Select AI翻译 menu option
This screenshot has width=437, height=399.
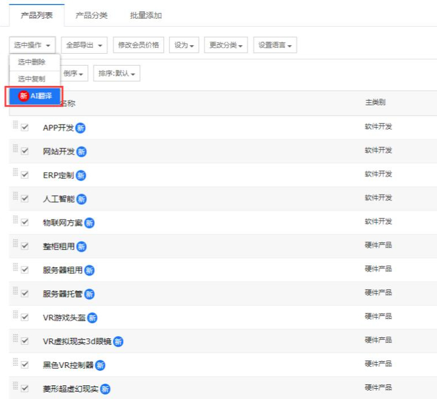click(x=35, y=96)
